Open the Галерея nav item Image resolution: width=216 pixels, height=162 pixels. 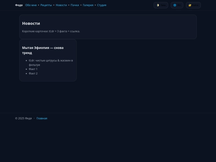(x=88, y=5)
